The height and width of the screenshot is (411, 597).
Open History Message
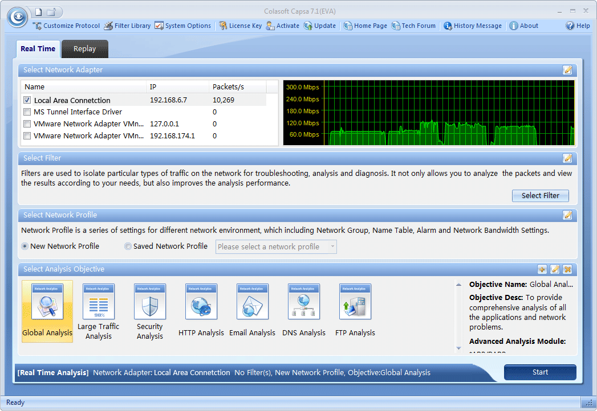(473, 26)
